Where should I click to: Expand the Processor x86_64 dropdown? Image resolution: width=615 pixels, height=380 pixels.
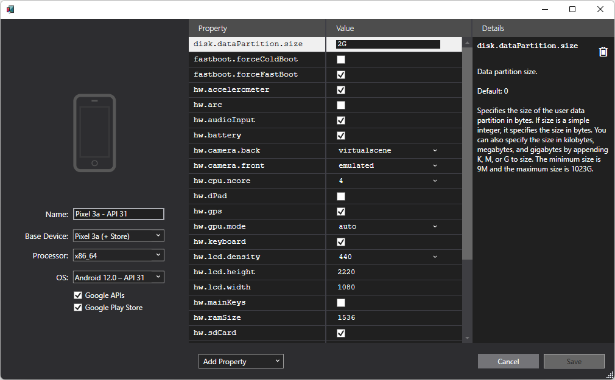118,255
